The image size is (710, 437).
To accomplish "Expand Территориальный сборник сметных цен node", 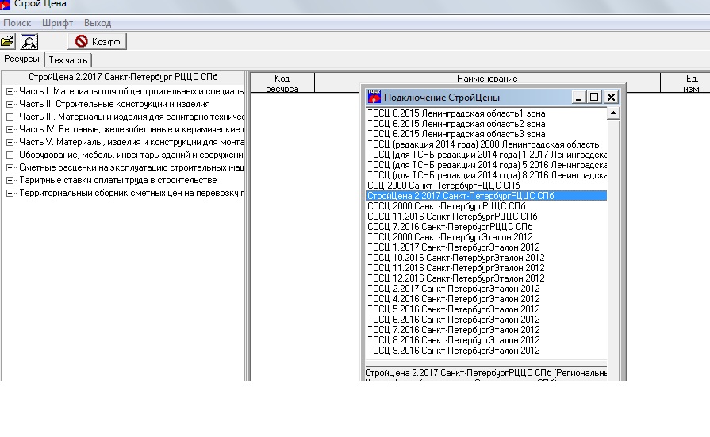I will pos(10,193).
